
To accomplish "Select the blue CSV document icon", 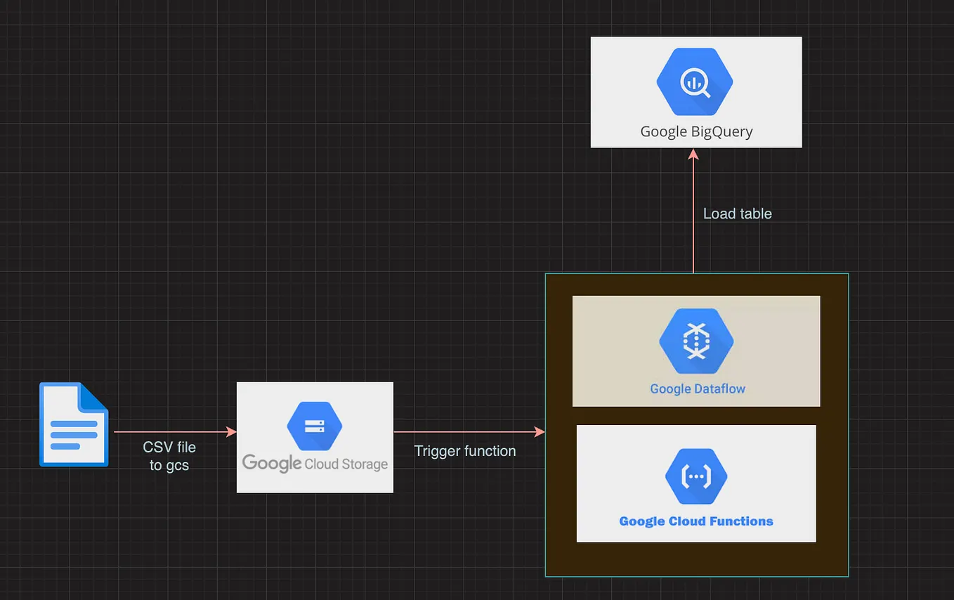I will click(x=73, y=424).
